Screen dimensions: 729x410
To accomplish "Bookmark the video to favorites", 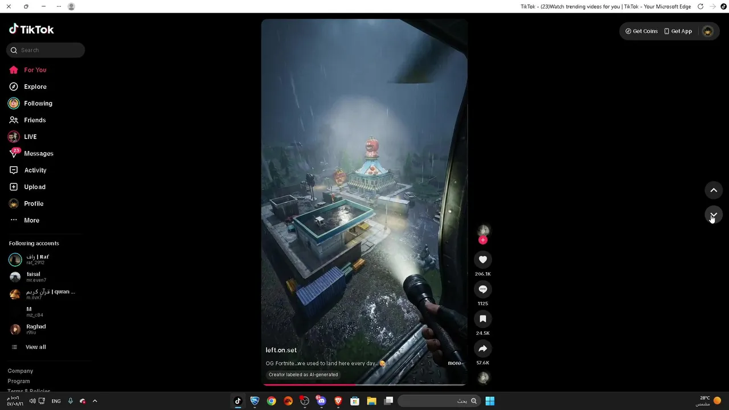I will (x=483, y=319).
